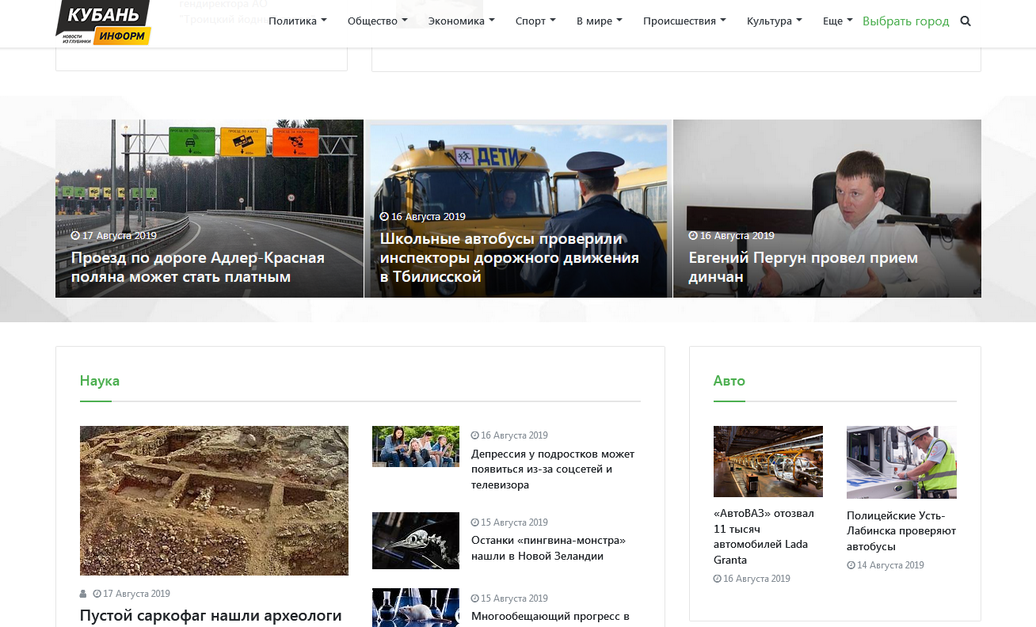Open article about Адлер-Красная поляна toll road
Screen dimensions: 1036x627
tap(198, 267)
